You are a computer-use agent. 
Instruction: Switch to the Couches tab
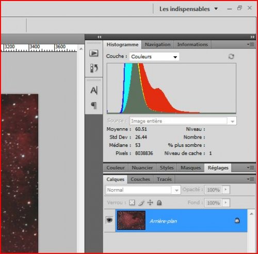click(140, 179)
